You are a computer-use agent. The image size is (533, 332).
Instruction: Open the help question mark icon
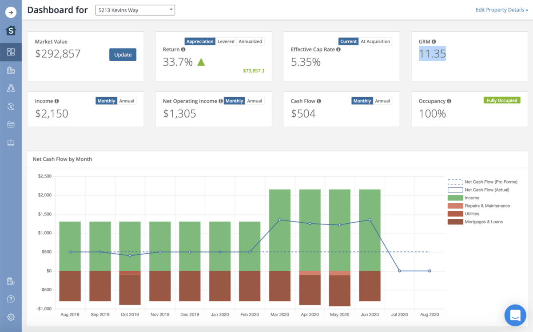pos(11,299)
